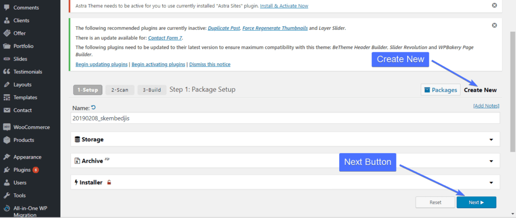The height and width of the screenshot is (218, 516).
Task: Open the Tools wrench icon
Action: coord(7,195)
